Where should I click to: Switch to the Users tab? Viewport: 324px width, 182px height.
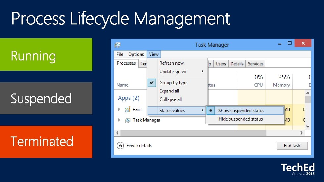pyautogui.click(x=221, y=64)
